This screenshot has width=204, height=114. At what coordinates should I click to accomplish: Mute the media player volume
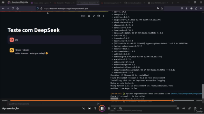pos(184,108)
